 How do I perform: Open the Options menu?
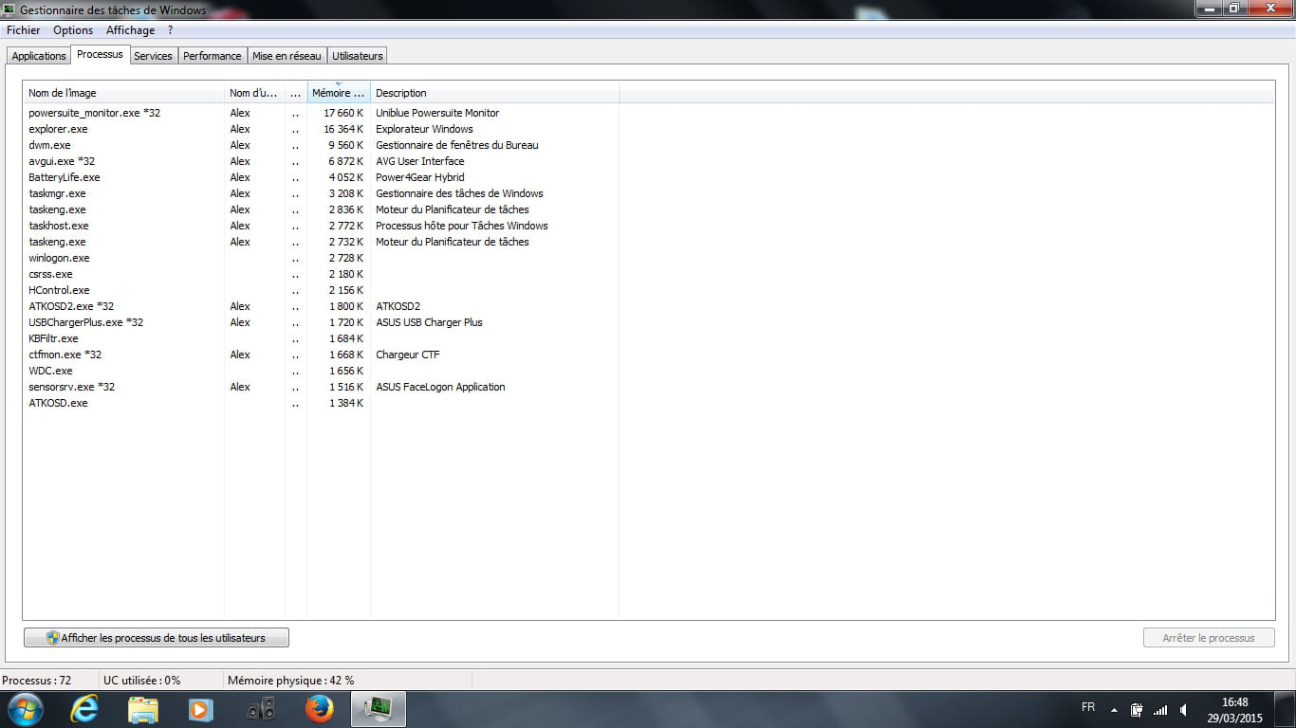73,30
